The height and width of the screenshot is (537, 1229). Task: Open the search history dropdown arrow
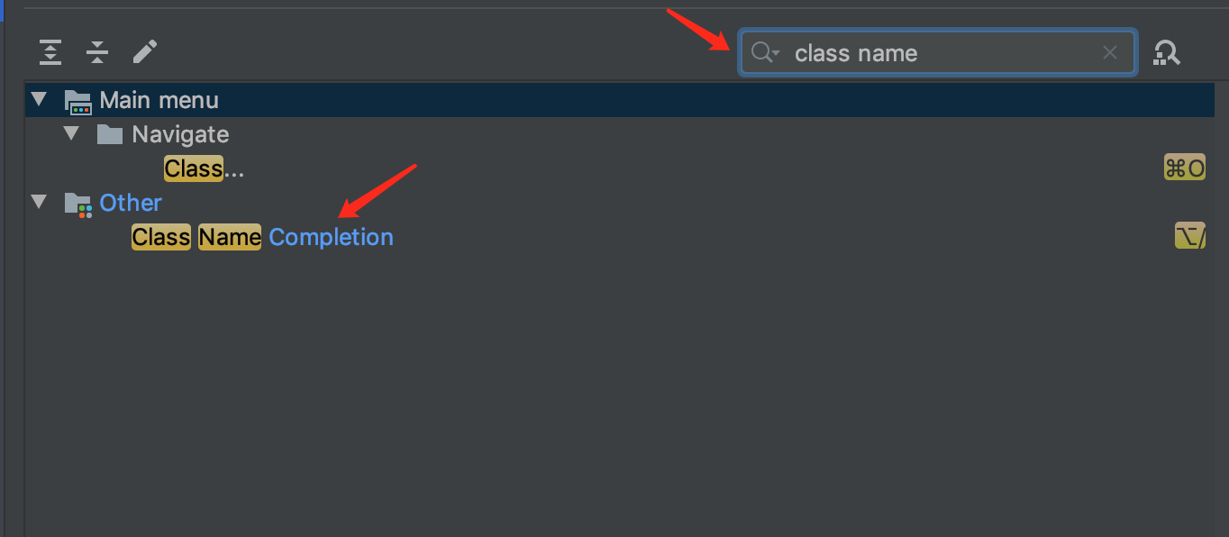tap(777, 52)
